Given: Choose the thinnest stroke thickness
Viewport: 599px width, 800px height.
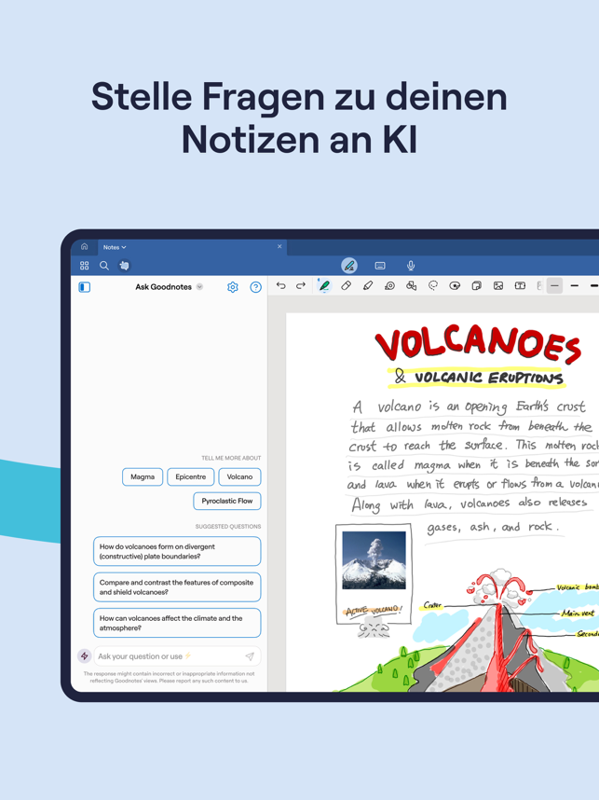Looking at the screenshot, I should point(554,285).
